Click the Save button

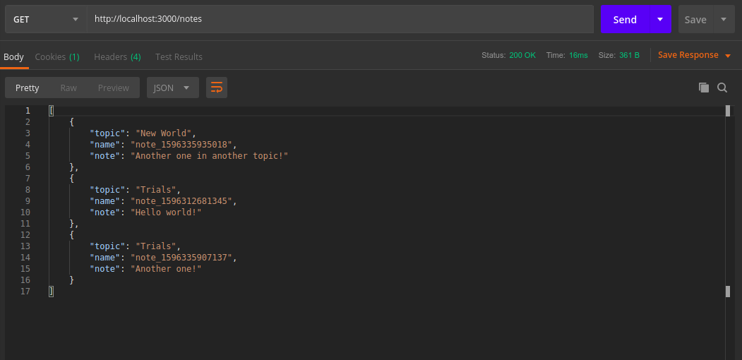(x=695, y=19)
